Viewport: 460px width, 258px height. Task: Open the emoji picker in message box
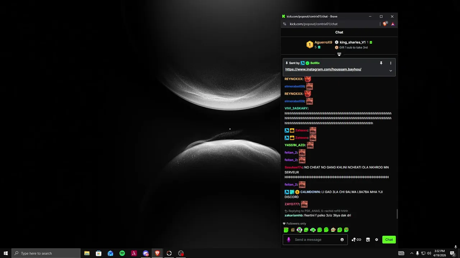click(342, 240)
